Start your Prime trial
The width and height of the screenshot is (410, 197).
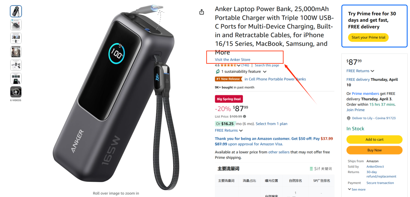(368, 37)
